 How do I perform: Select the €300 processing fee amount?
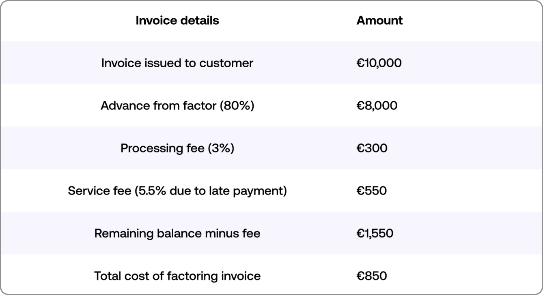pos(372,148)
